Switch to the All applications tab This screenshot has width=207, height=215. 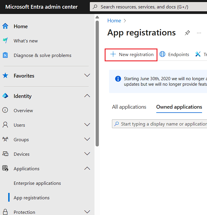129,107
